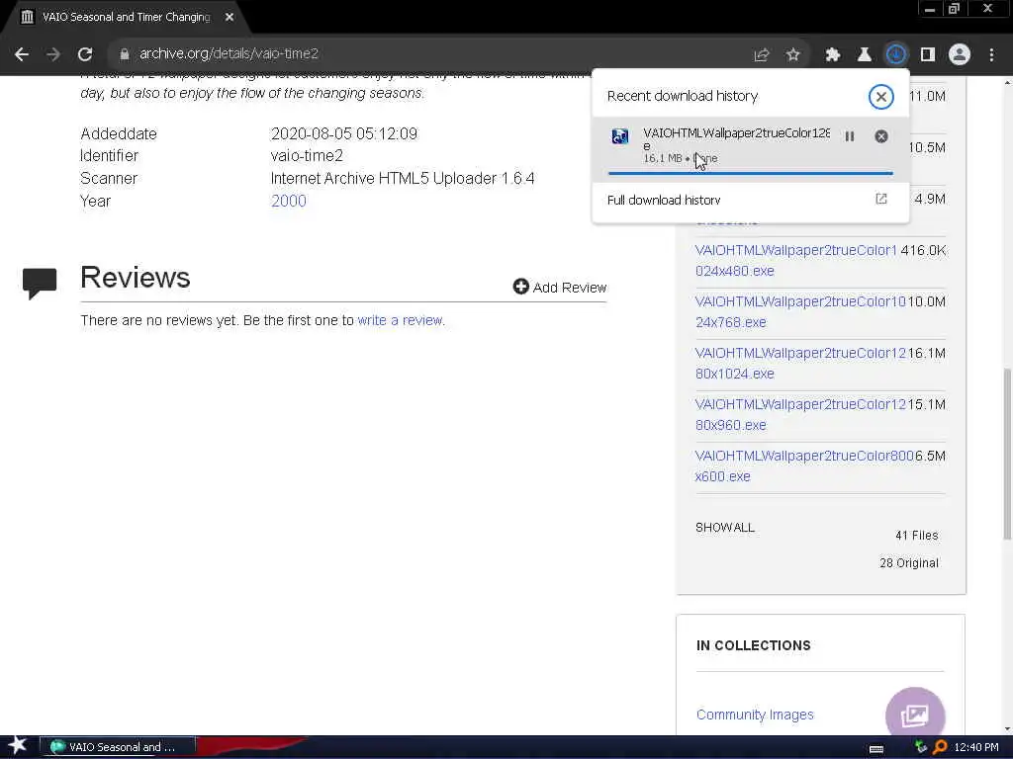1013x759 pixels.
Task: Click Add Review
Action: pos(560,288)
